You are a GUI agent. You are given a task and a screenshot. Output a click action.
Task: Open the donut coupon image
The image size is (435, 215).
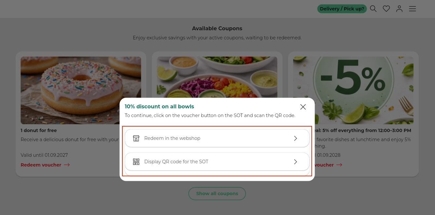pos(81,90)
